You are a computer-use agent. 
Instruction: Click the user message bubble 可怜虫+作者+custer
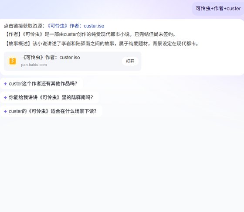[218, 9]
